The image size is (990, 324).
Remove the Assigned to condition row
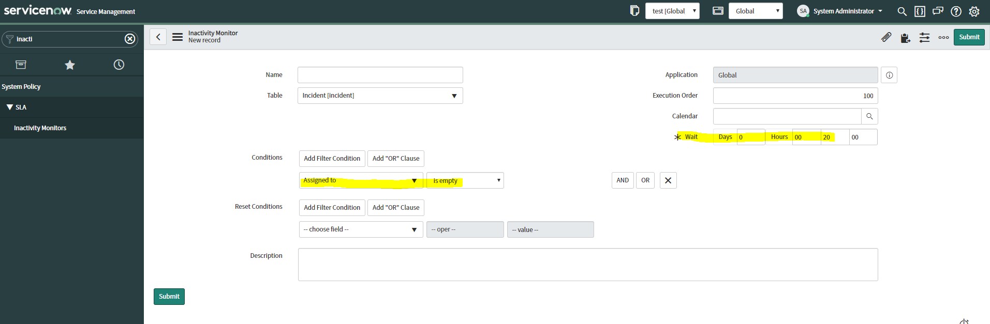point(668,180)
